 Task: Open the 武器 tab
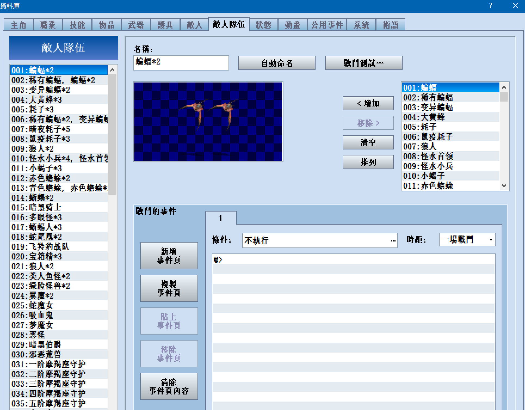(x=136, y=25)
